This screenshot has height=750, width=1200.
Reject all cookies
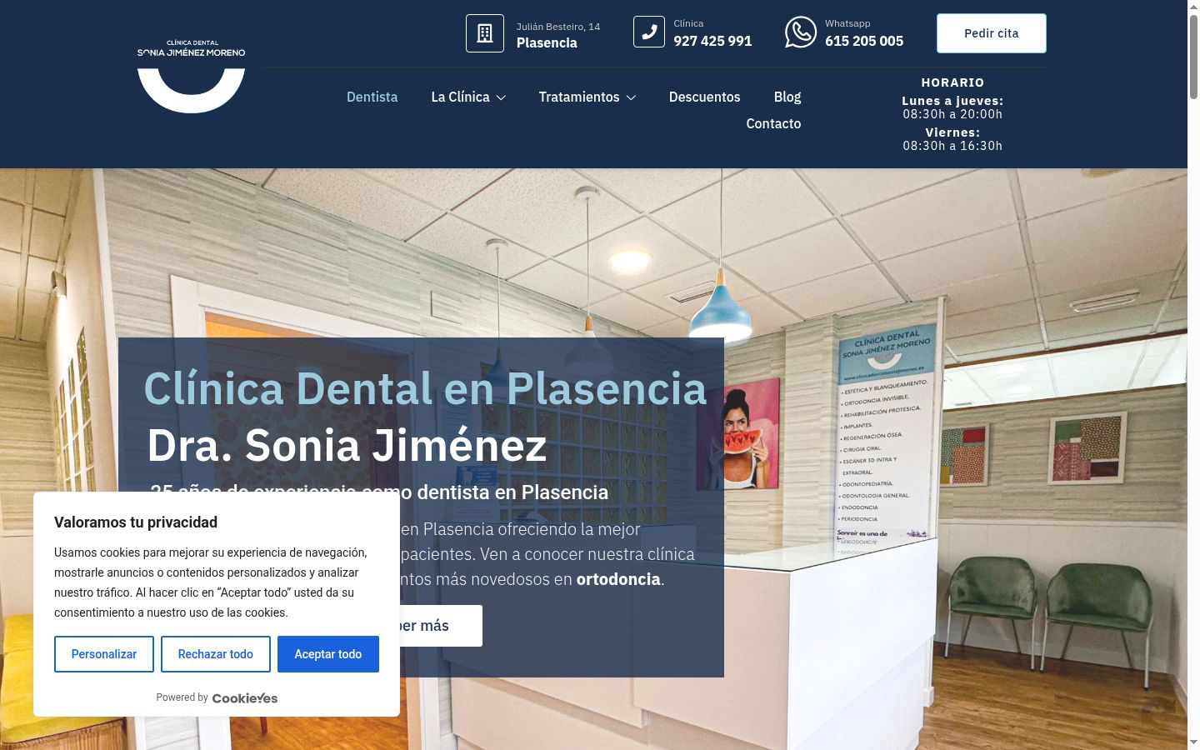pos(216,654)
